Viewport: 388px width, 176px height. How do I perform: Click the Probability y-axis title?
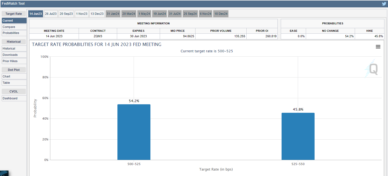point(35,108)
